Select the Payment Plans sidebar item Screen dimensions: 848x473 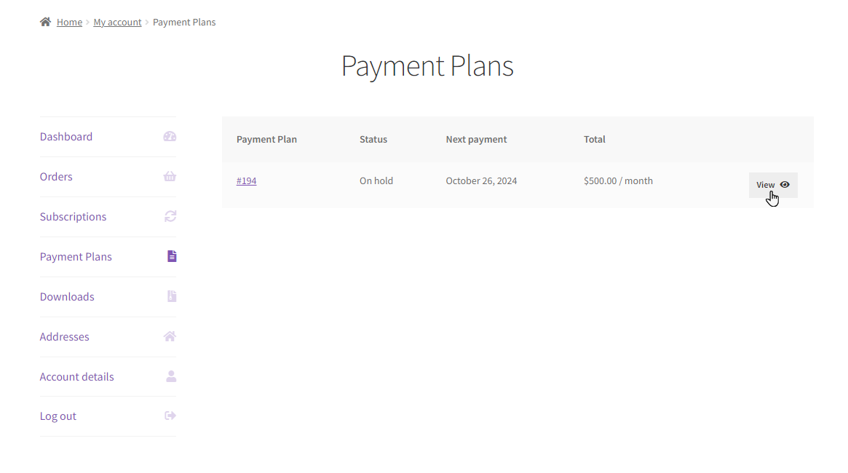click(76, 257)
